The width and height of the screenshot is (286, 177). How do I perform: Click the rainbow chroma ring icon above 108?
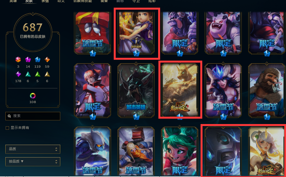point(33,96)
